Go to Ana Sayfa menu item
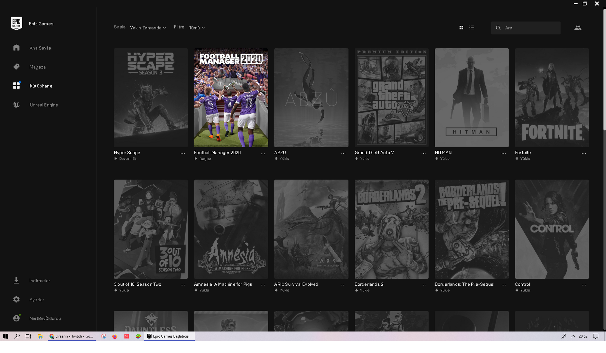Screen dimensions: 606x353 pos(40,48)
